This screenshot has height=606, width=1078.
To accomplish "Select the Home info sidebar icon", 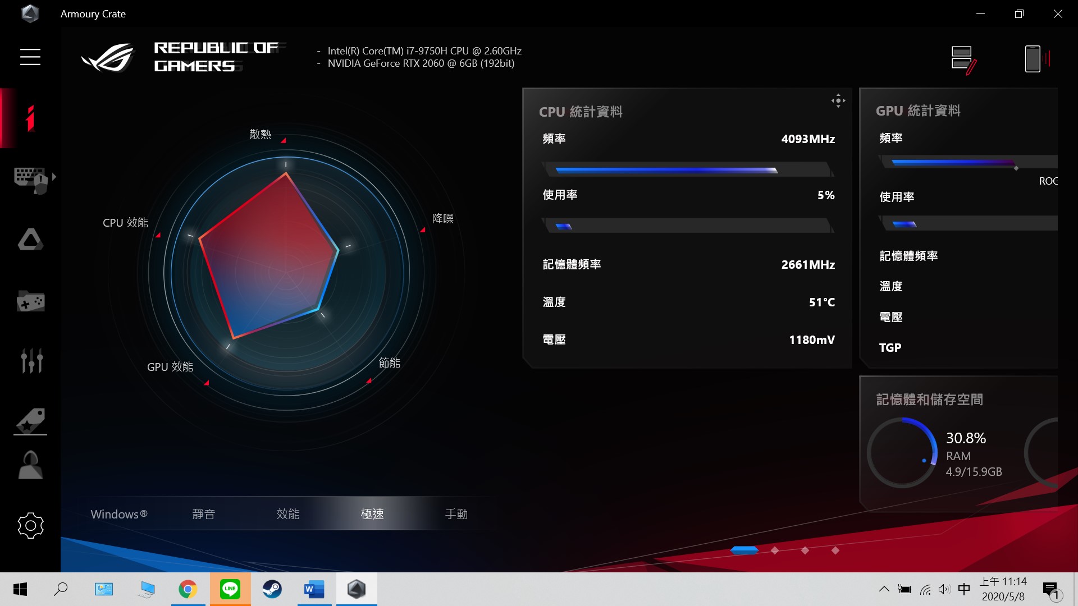I will pyautogui.click(x=30, y=118).
